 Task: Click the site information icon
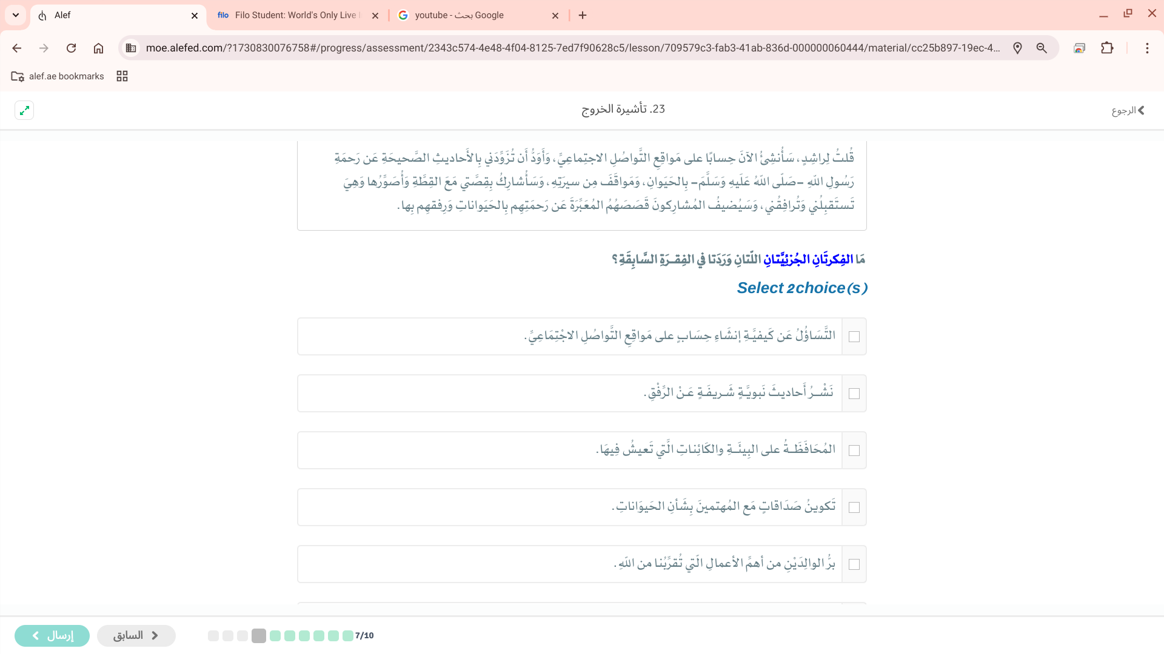pos(131,48)
